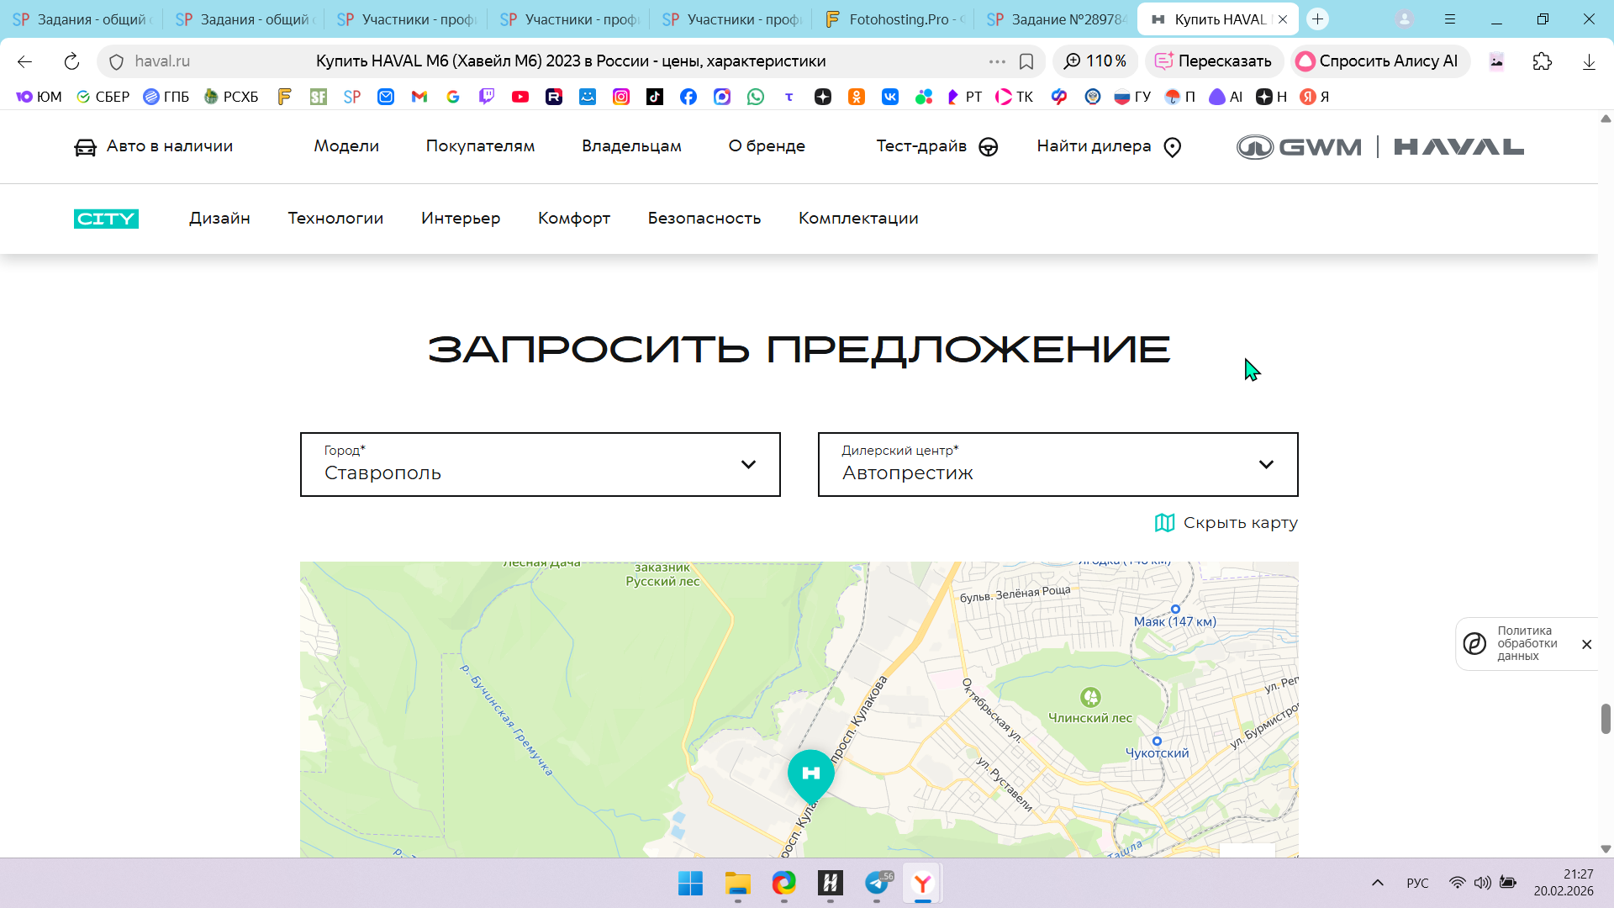Click the bookmark icon in address bar

(x=1026, y=61)
